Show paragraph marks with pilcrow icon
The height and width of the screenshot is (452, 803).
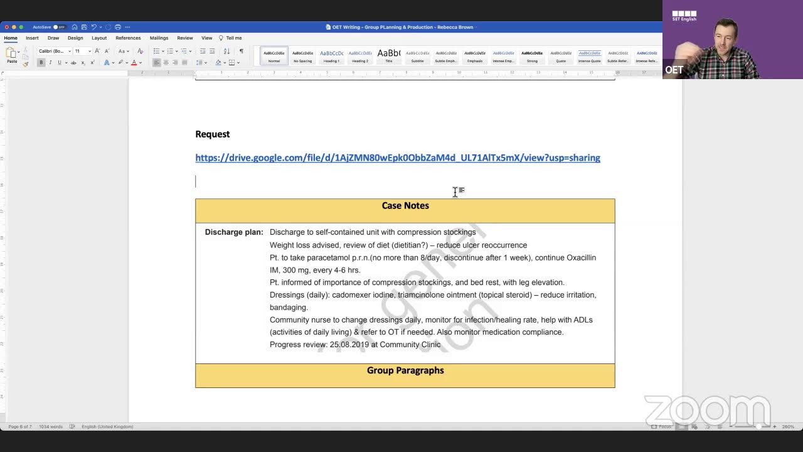tap(241, 51)
